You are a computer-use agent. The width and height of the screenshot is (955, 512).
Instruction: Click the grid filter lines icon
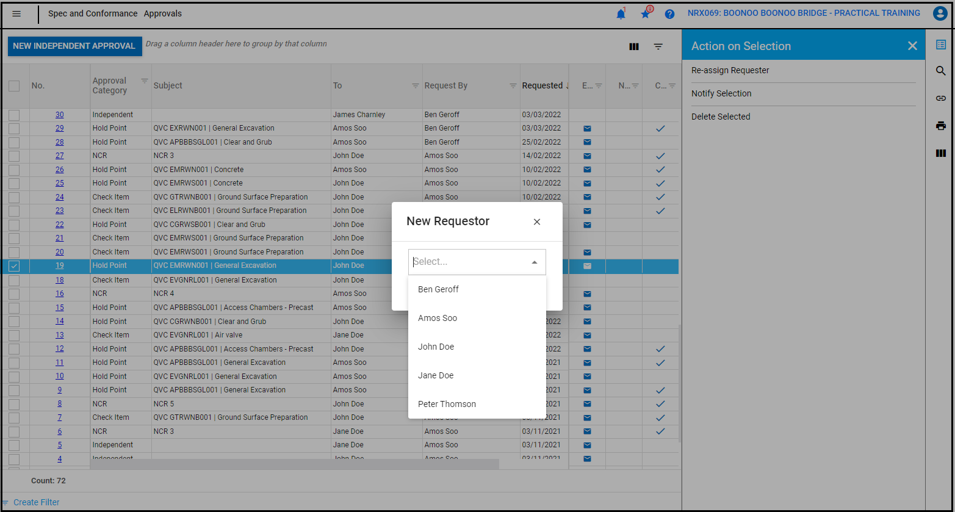pyautogui.click(x=658, y=46)
